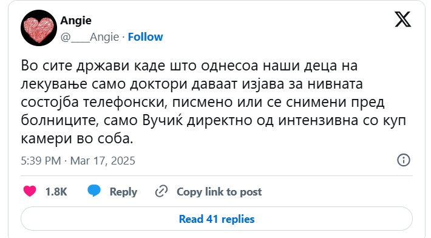This screenshot has height=238, width=431.
Task: Open Read 41 replies button
Action: tap(217, 219)
